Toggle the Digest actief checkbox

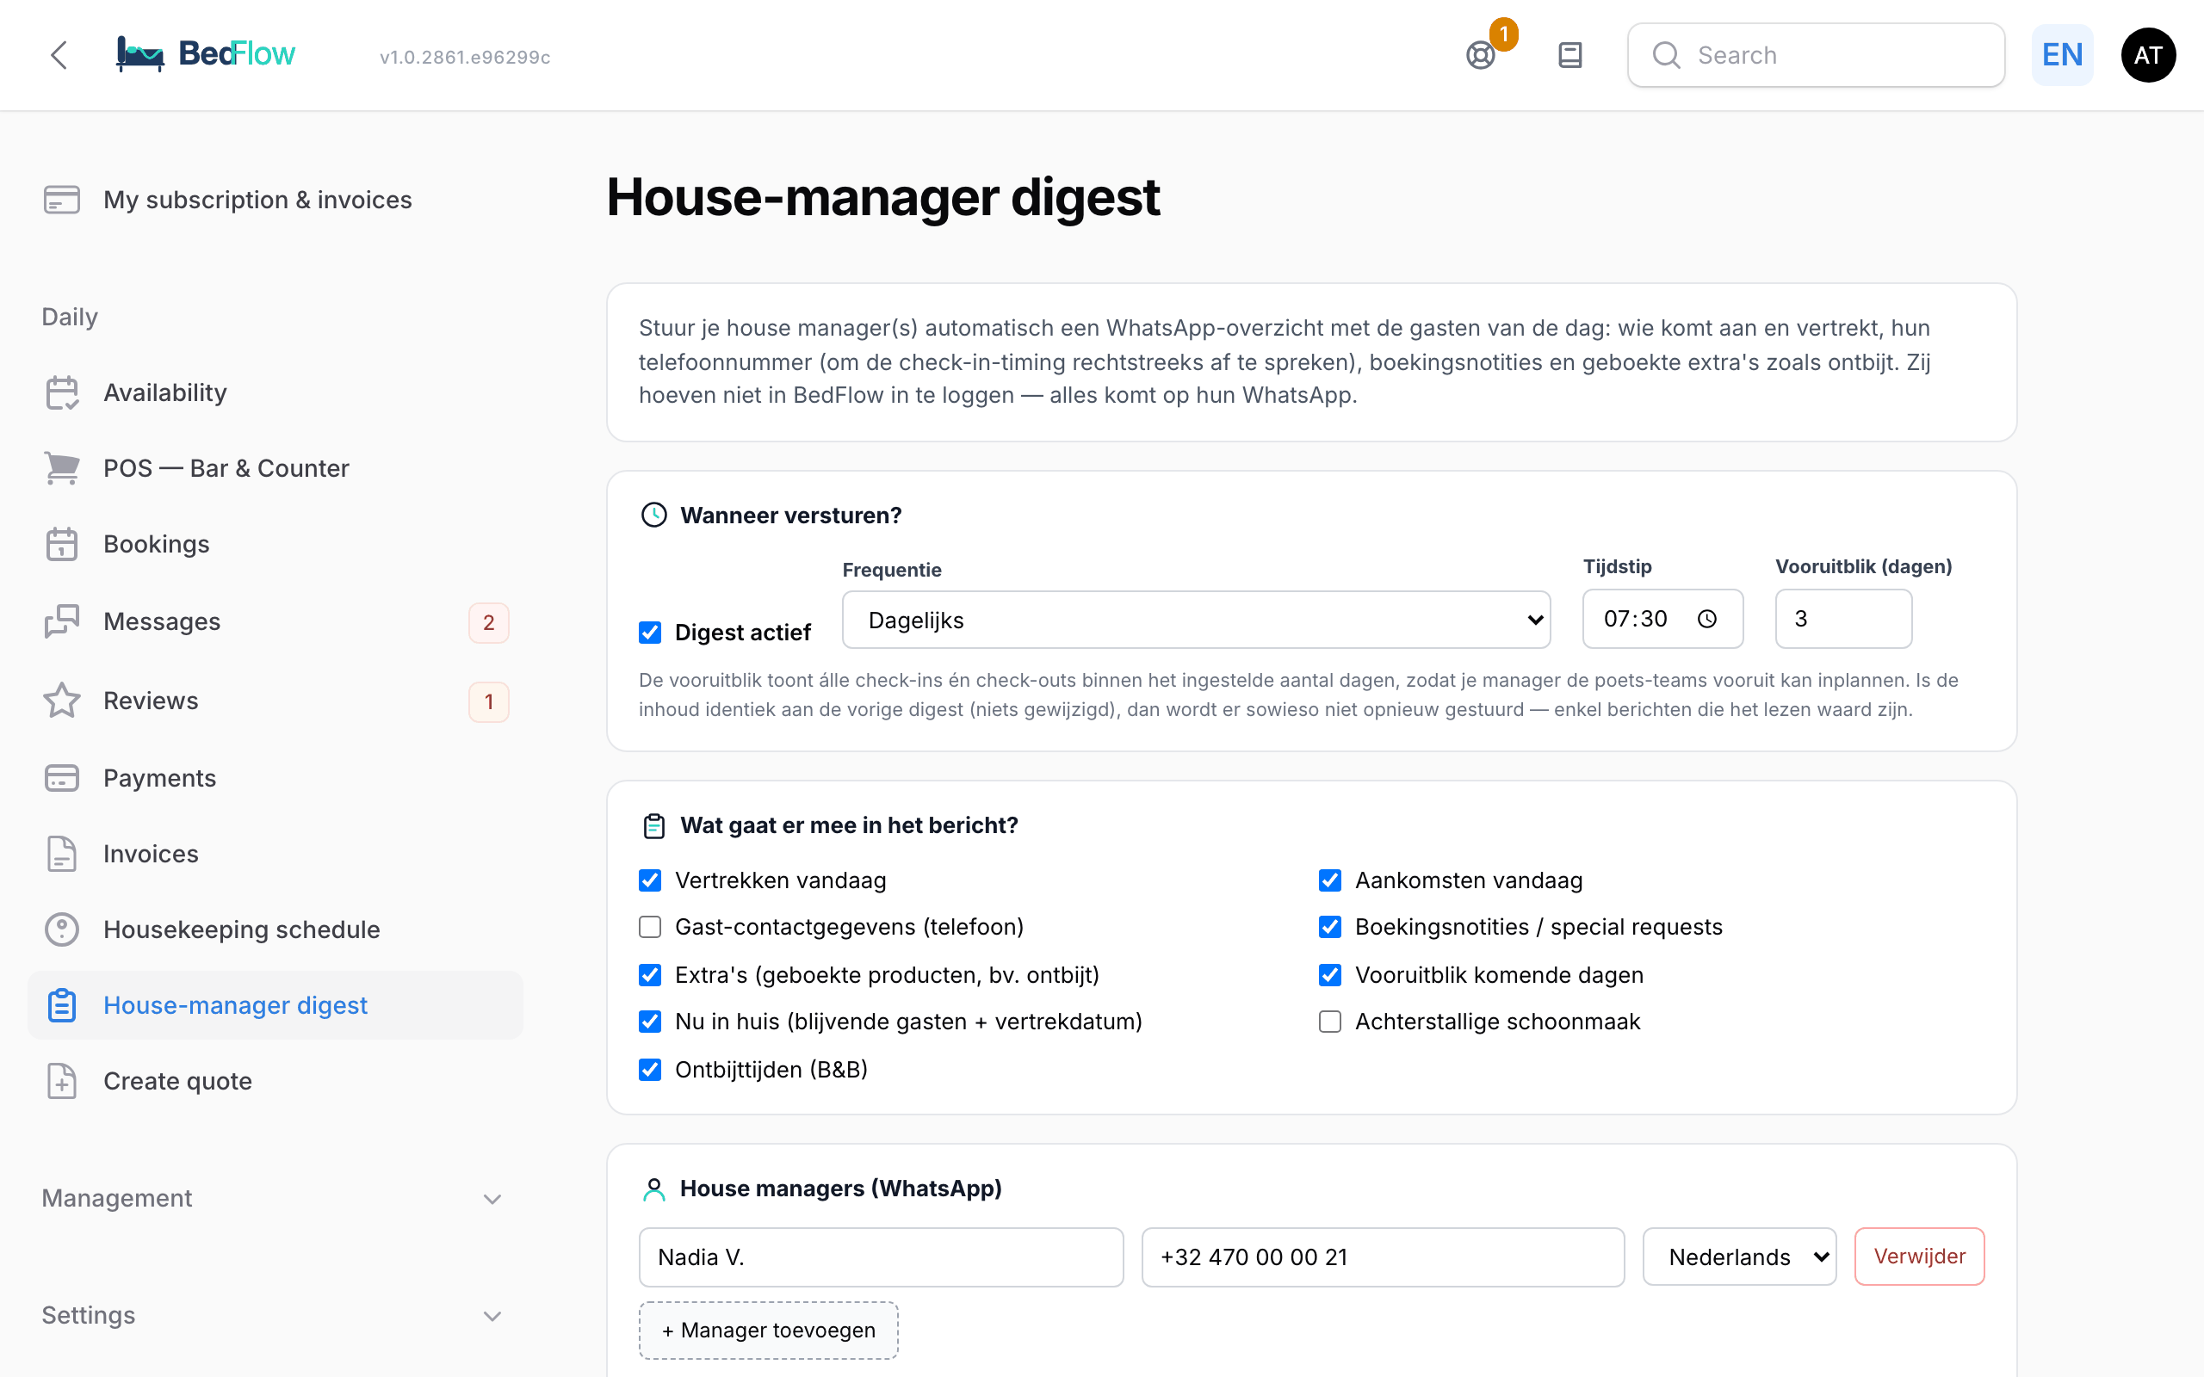[650, 633]
